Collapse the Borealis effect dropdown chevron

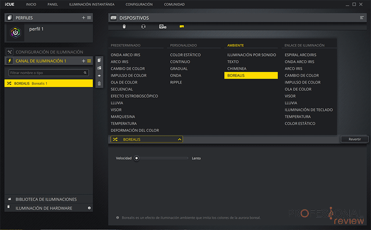click(x=179, y=139)
